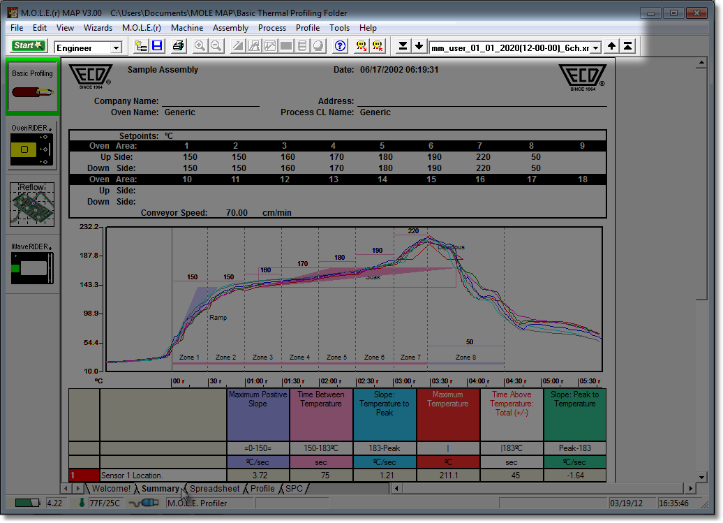The image size is (723, 523).
Task: Click the green Start button
Action: [28, 45]
